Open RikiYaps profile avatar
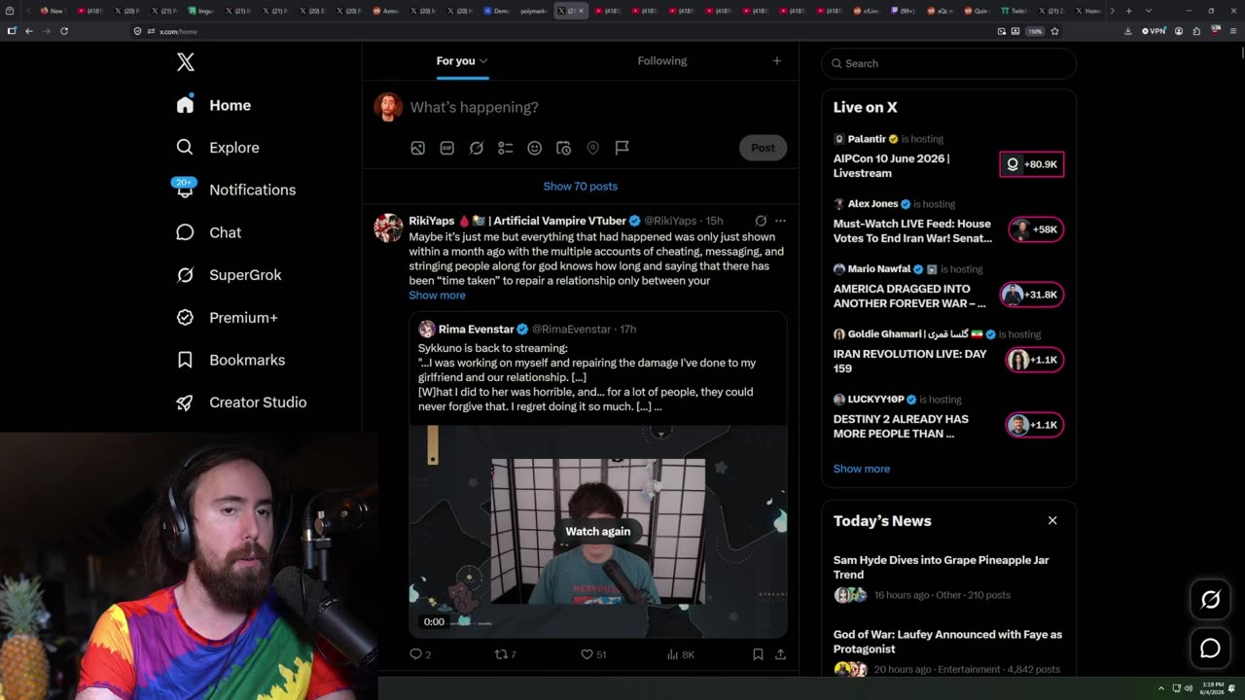1245x700 pixels. point(388,227)
